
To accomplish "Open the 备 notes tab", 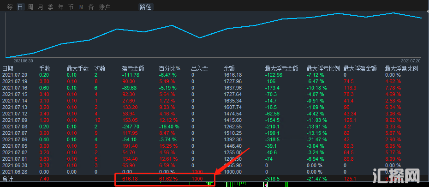I will tap(91, 7).
